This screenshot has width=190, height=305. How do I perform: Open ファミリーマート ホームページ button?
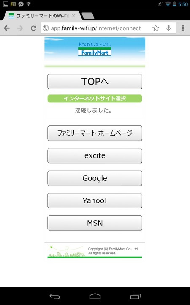pos(95,133)
